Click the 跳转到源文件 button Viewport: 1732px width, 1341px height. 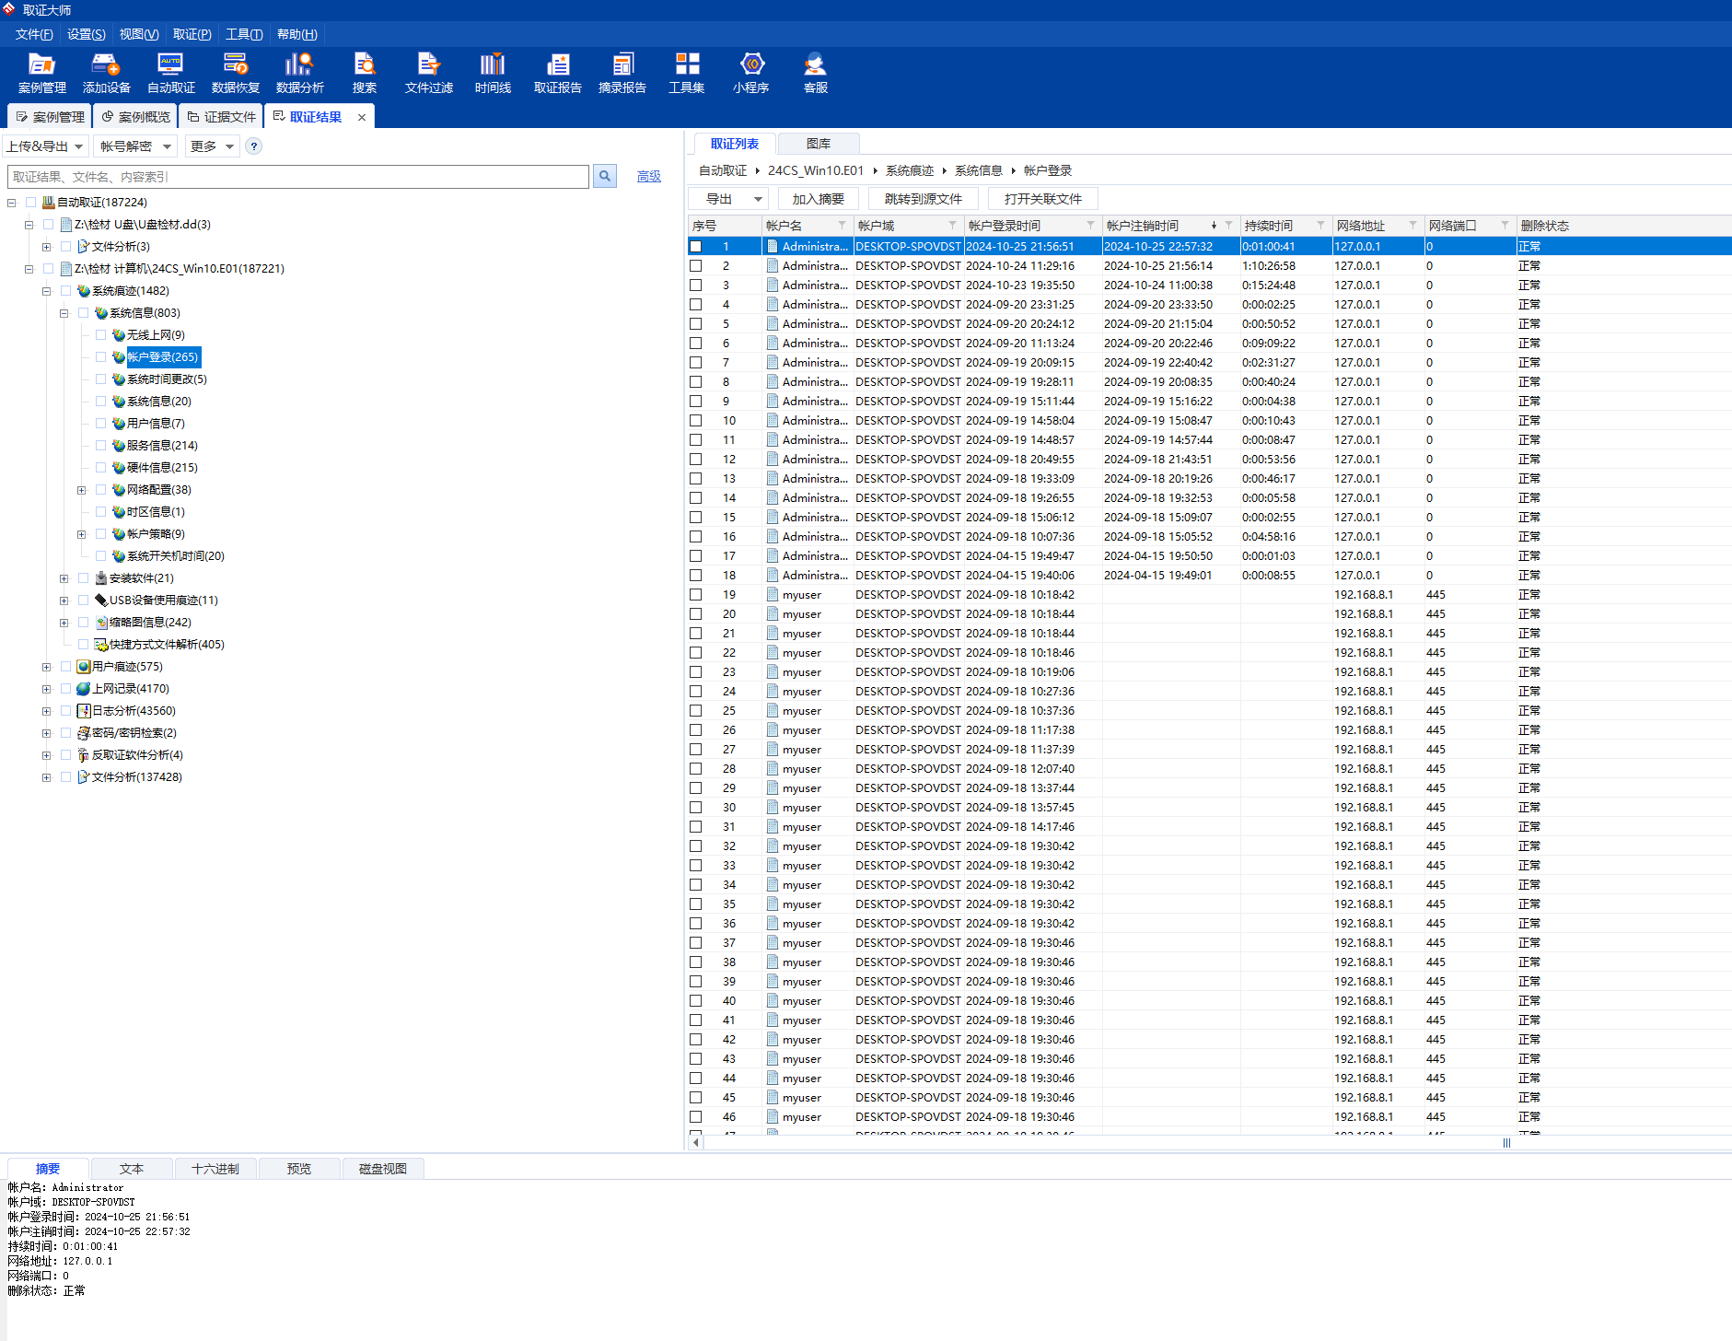coord(924,199)
